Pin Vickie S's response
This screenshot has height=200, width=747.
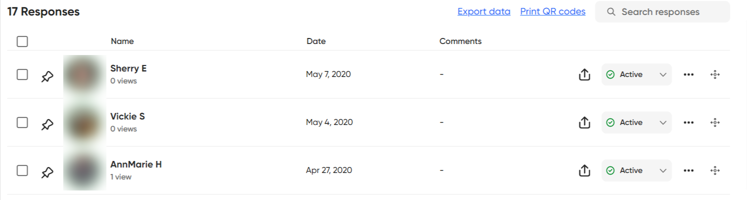pos(47,124)
